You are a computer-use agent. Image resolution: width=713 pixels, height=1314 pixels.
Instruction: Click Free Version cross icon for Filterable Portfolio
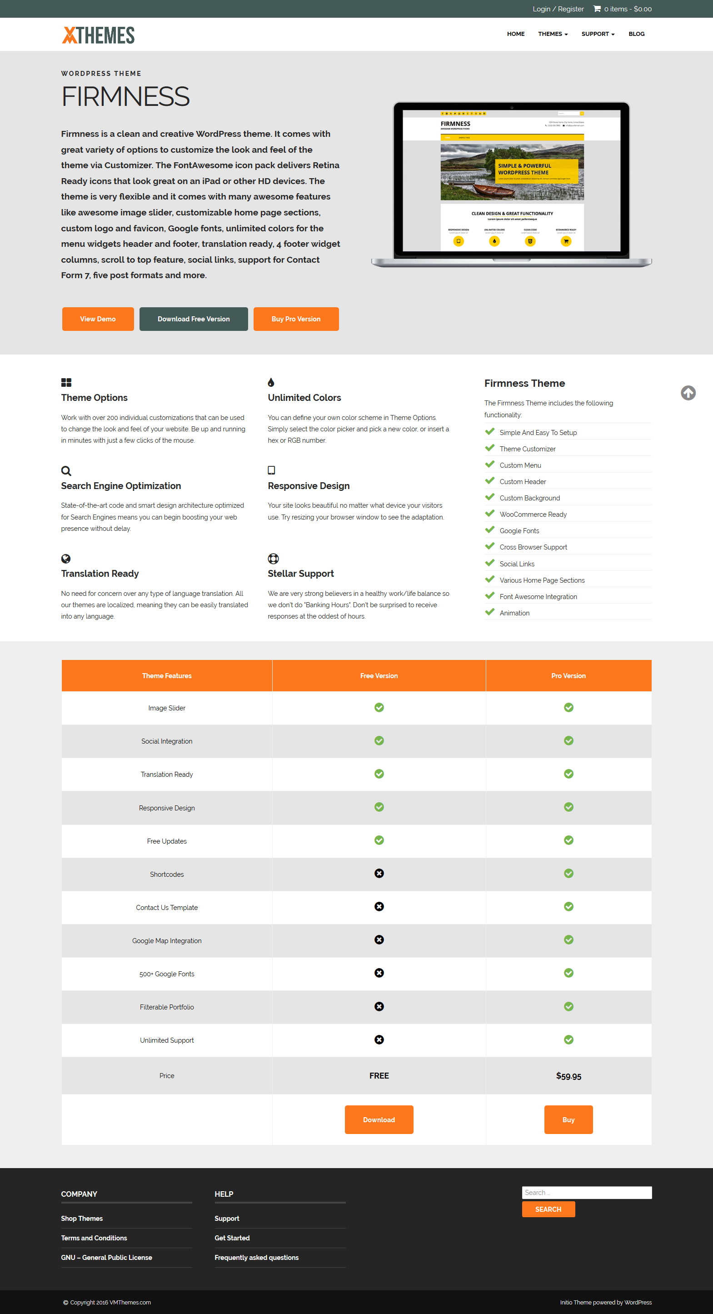coord(379,1006)
